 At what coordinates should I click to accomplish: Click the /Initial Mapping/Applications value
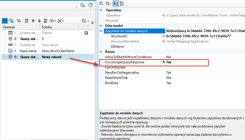[188, 41]
